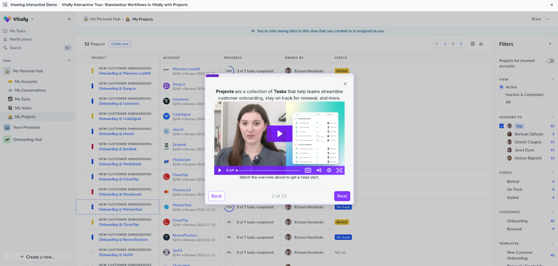The height and width of the screenshot is (266, 558).
Task: Check Jared Dunn assignee filter
Action: [x=501, y=150]
